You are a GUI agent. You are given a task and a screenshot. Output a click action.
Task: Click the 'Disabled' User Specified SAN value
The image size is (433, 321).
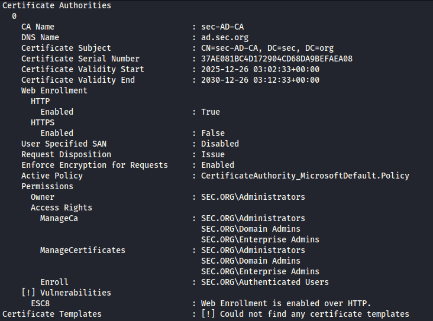[220, 144]
